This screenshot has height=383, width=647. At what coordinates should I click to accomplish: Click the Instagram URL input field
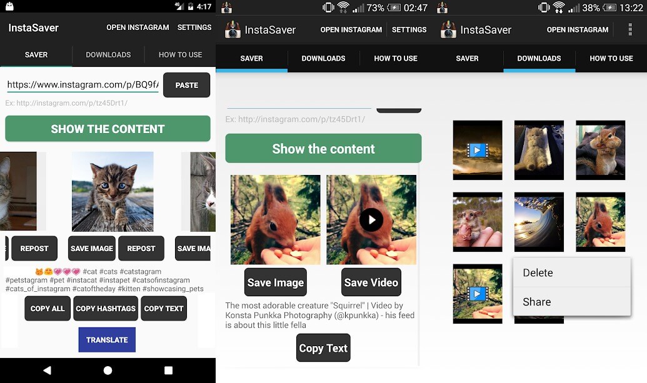(x=83, y=85)
